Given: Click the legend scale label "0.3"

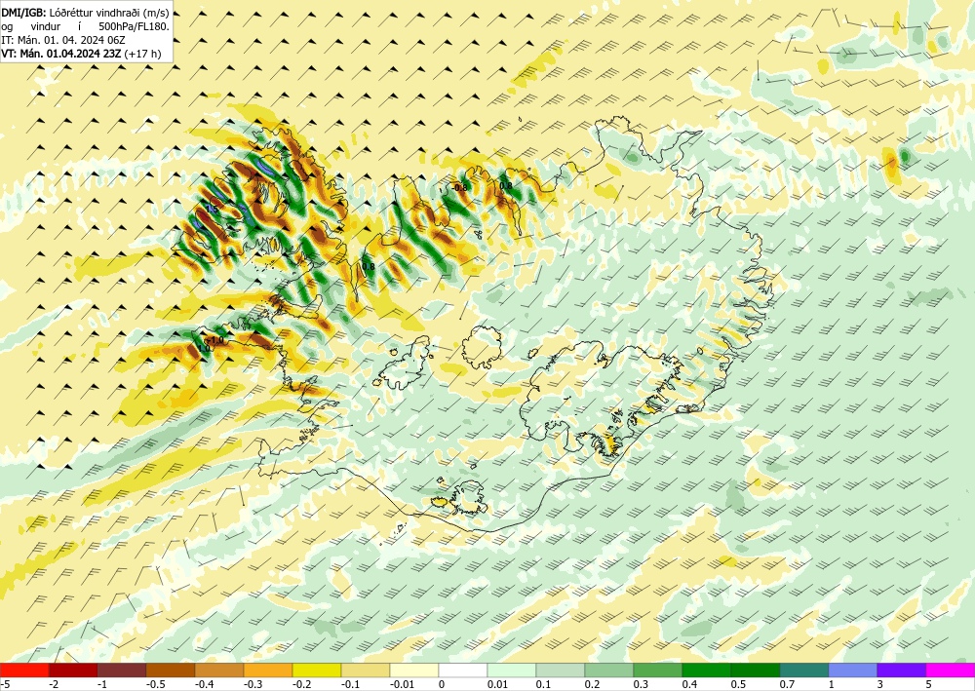Looking at the screenshot, I should point(642,684).
